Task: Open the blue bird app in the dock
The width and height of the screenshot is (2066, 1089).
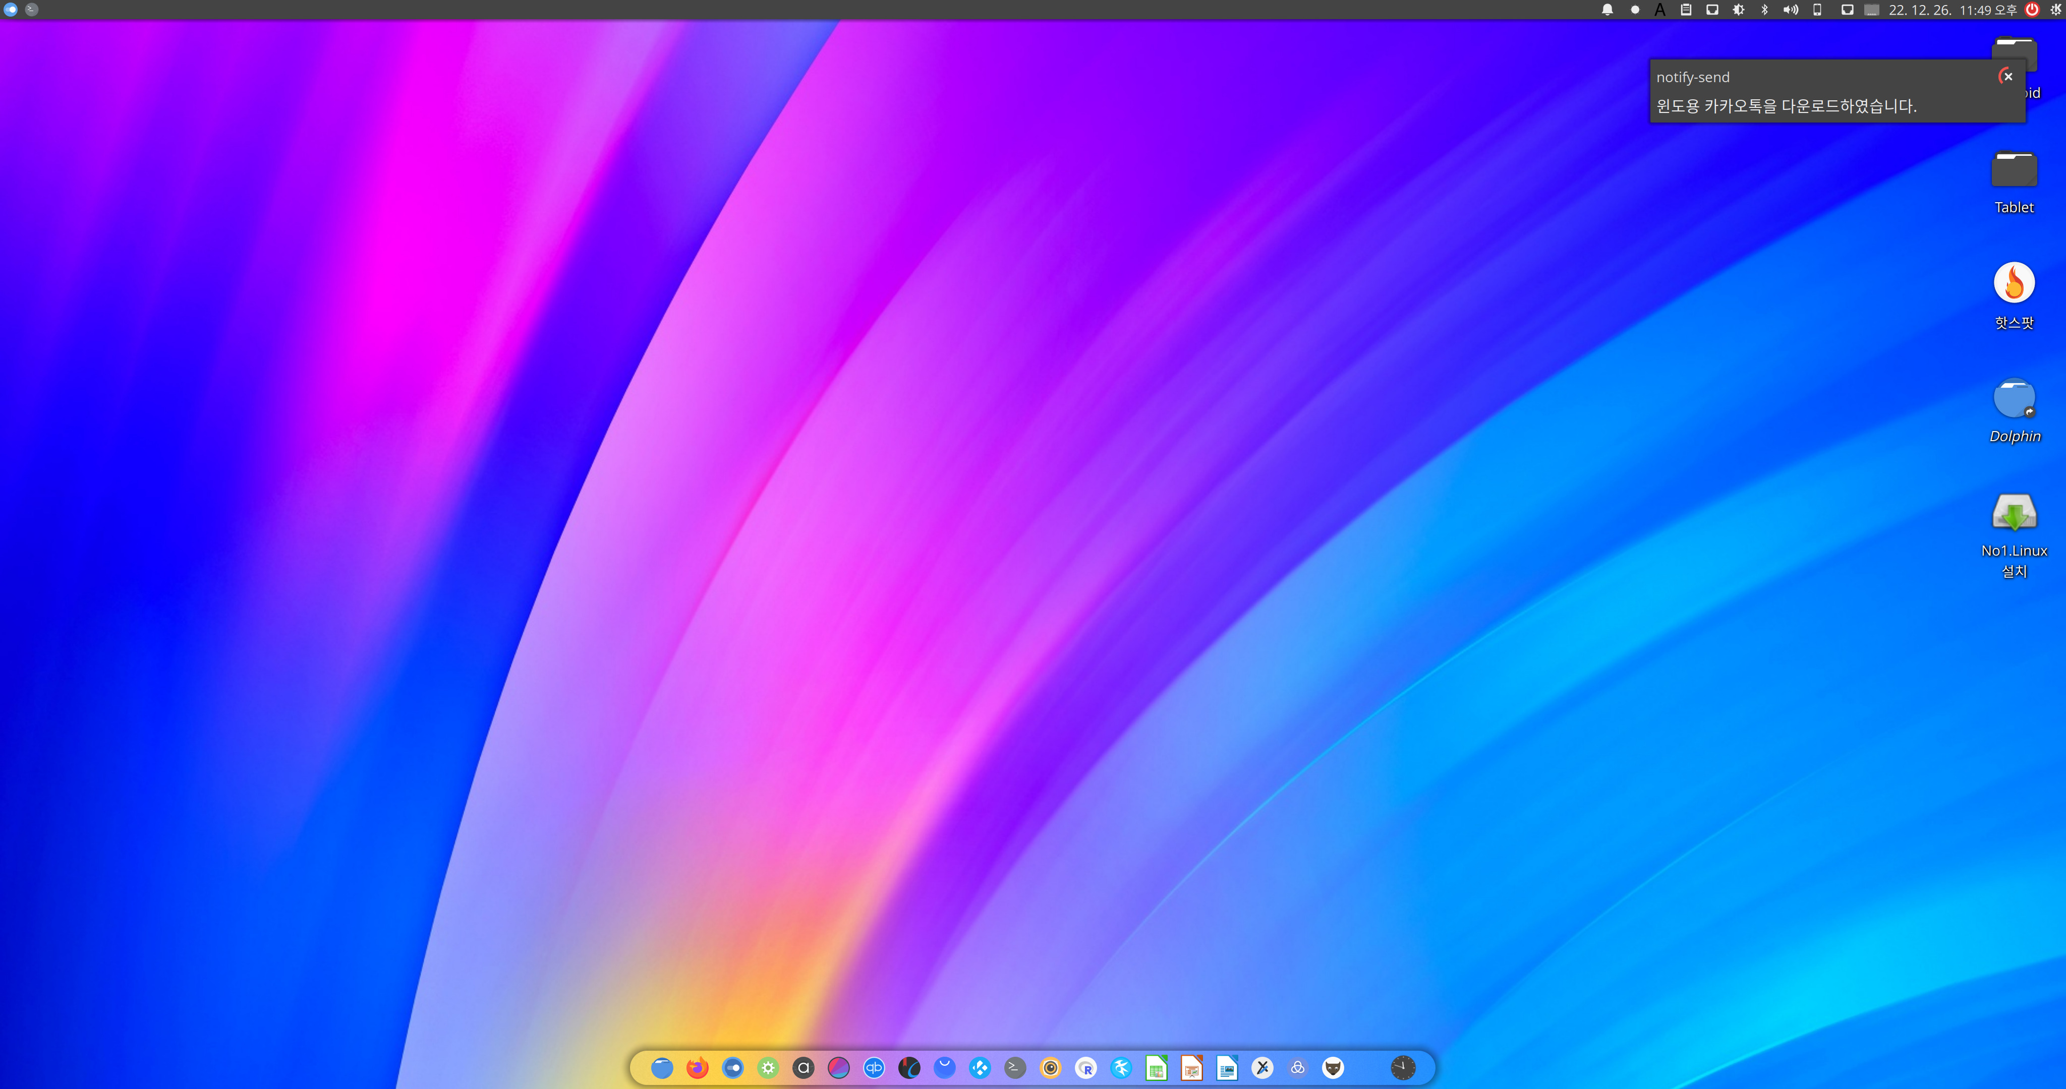Action: tap(1121, 1068)
